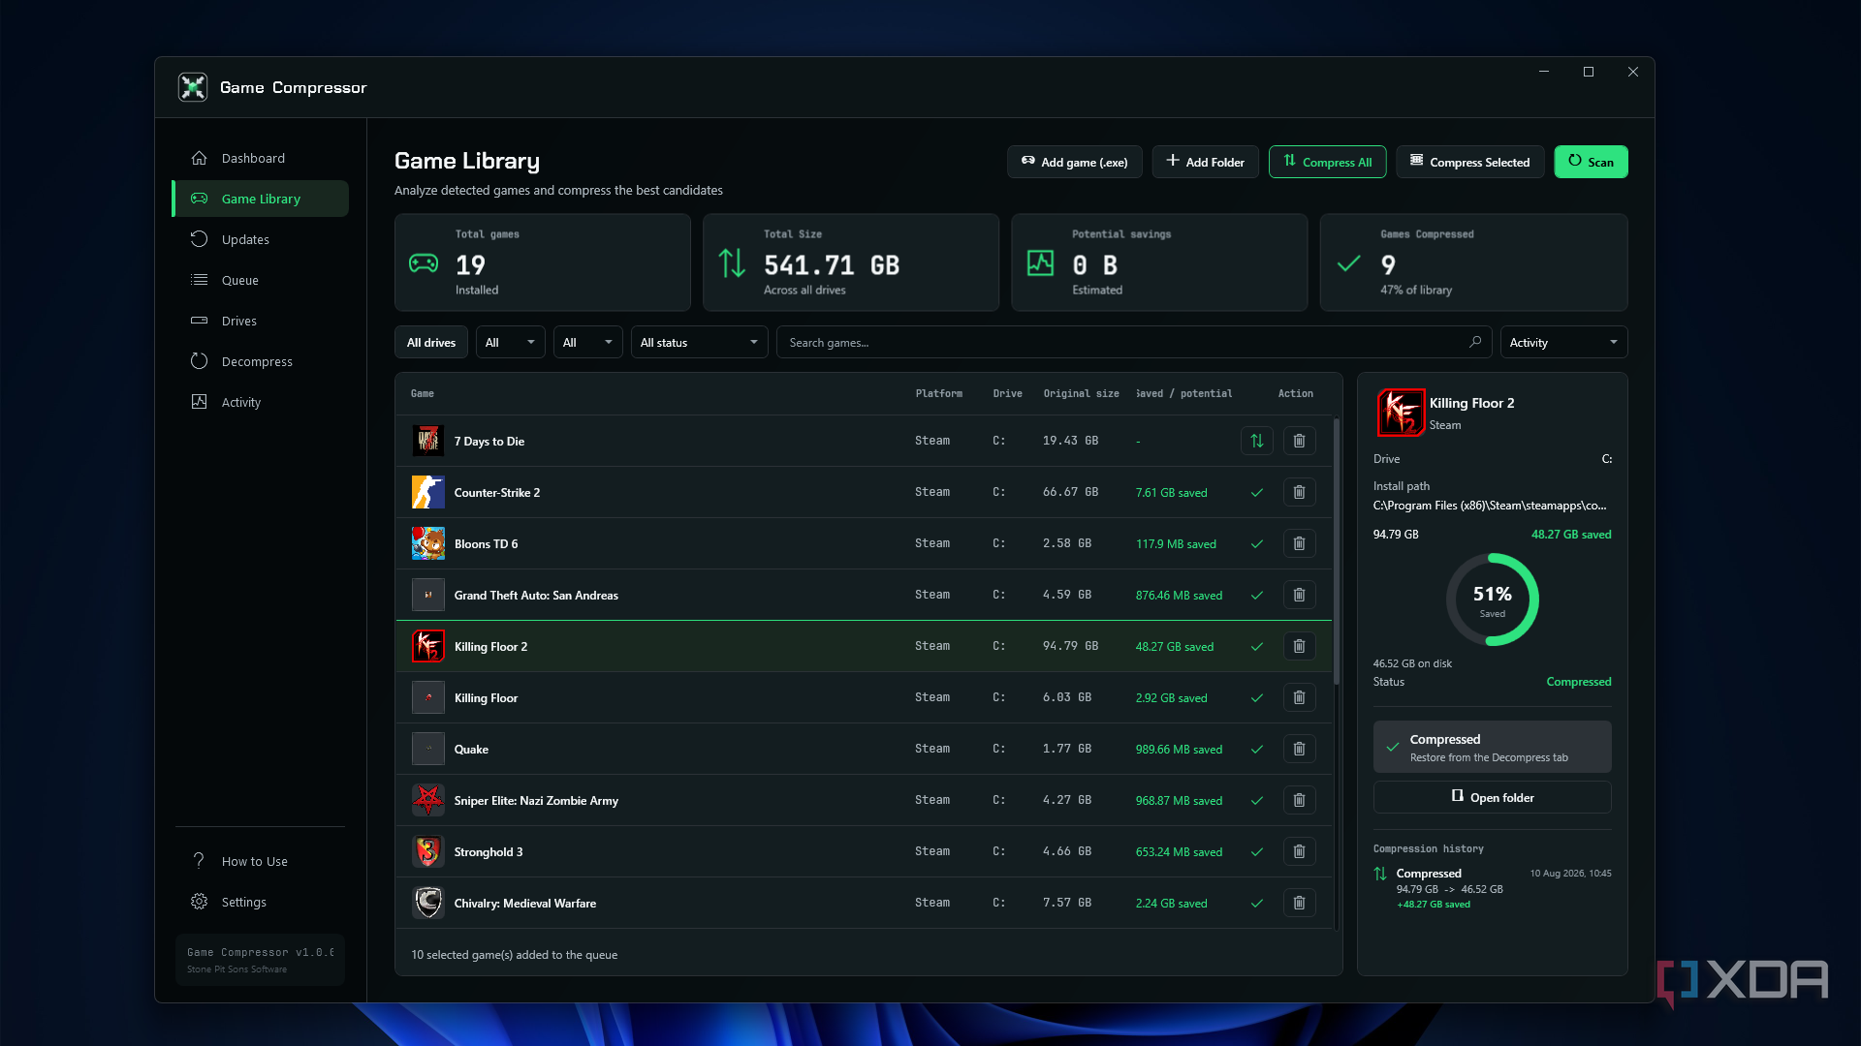Viewport: 1861px width, 1046px height.
Task: Click the Counter-Strike 2 game thumbnail
Action: click(x=427, y=492)
